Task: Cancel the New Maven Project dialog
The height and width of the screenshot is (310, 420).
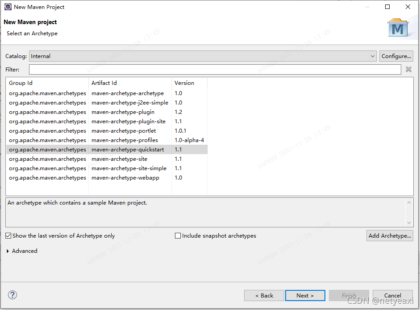Action: coord(392,296)
